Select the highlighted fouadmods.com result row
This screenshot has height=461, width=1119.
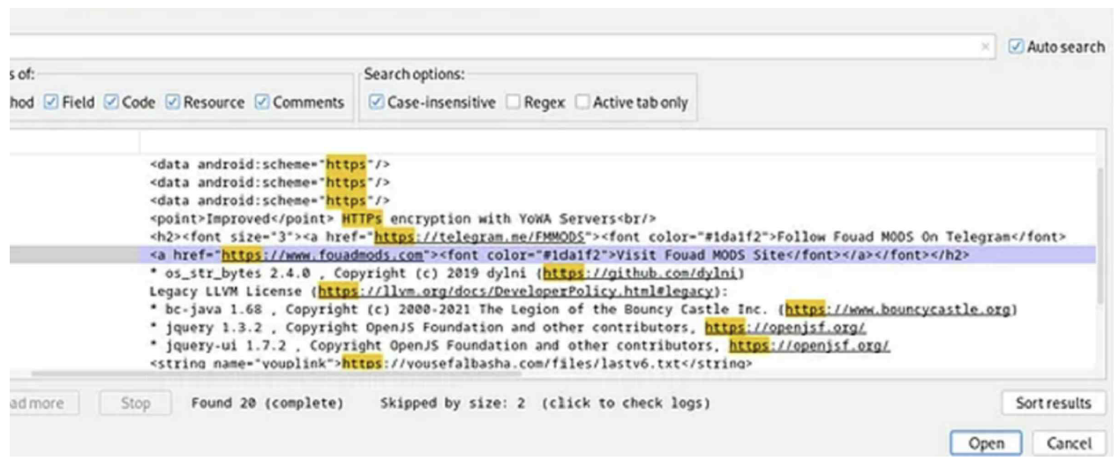coord(556,254)
